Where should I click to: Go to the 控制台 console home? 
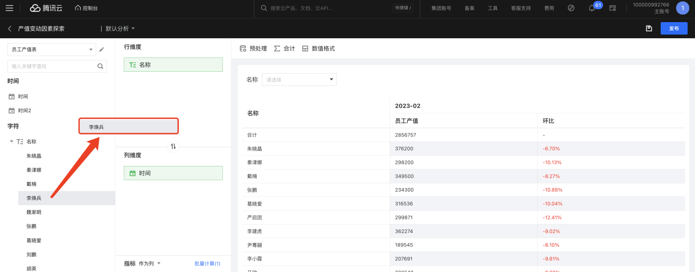pos(86,8)
